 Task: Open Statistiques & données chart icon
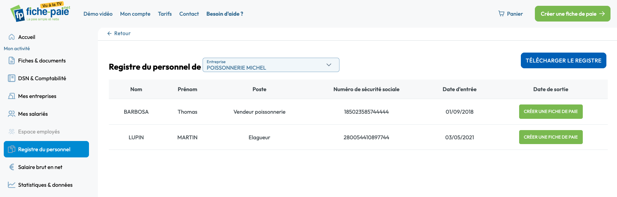[x=12, y=185]
